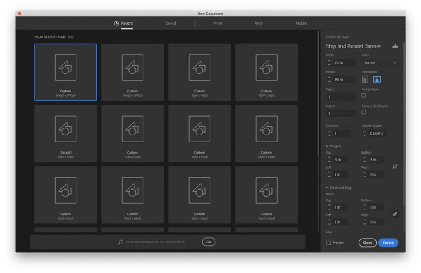This screenshot has height=273, width=421.
Task: Select portrait orientation icon
Action: [365, 79]
